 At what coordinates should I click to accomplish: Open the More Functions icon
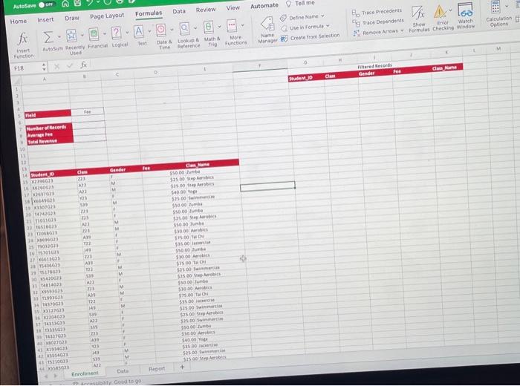pos(232,26)
